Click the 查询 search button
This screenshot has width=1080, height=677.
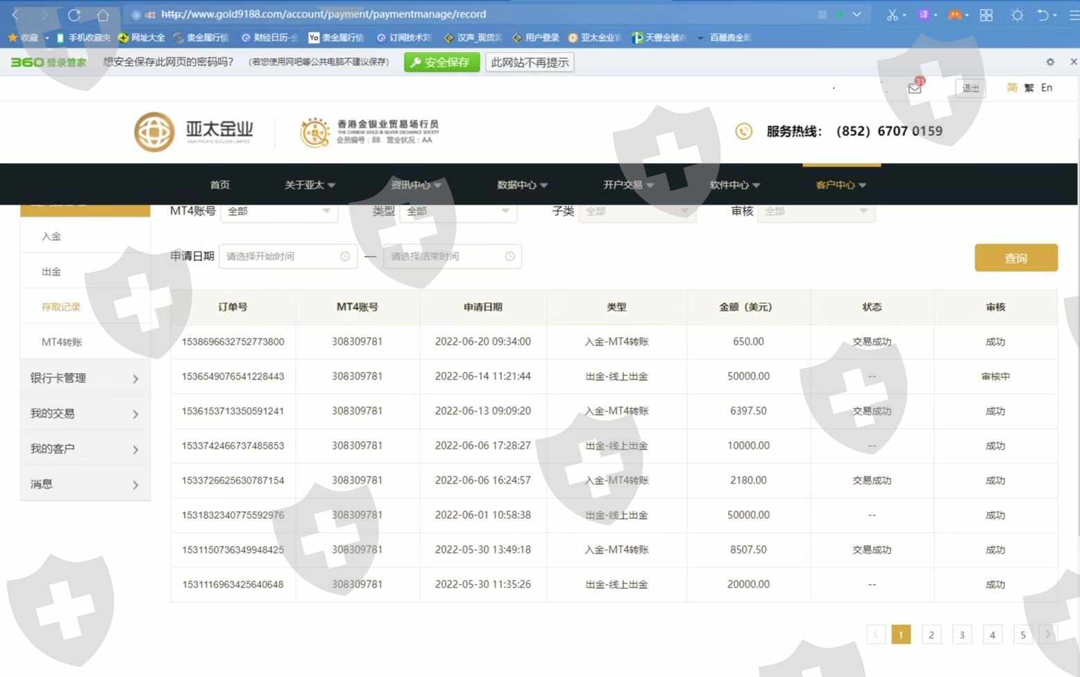point(1015,258)
